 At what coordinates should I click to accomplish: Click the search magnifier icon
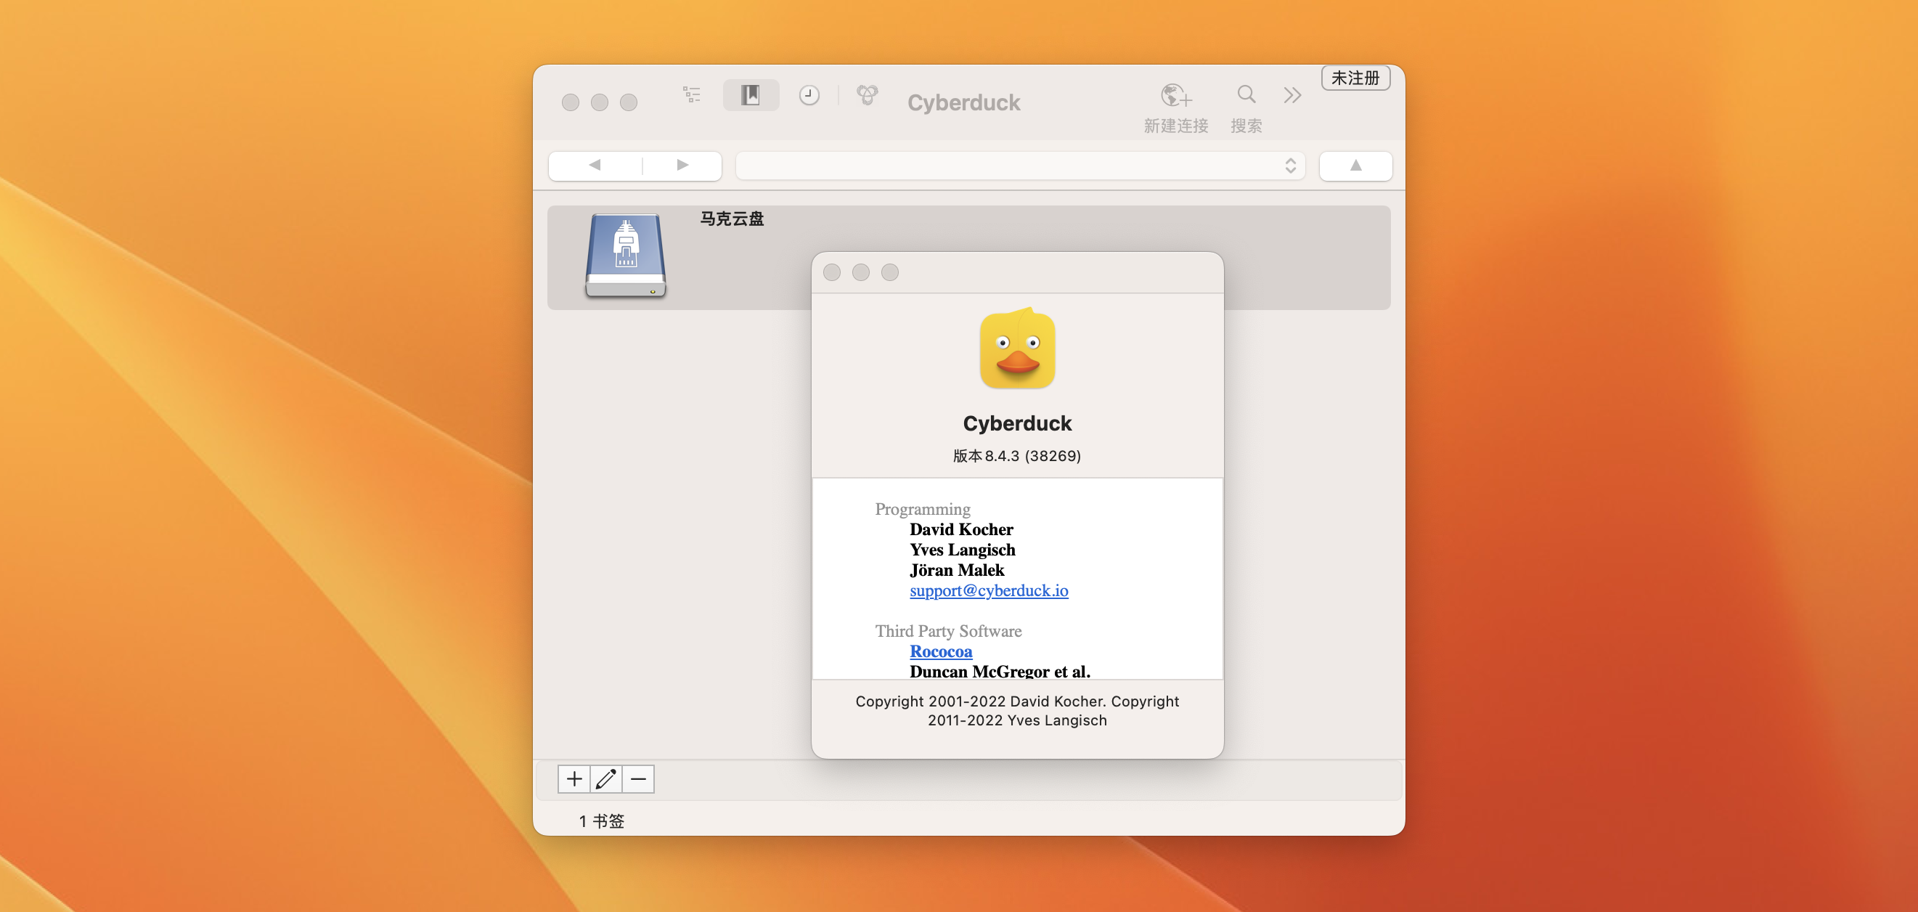click(x=1246, y=94)
